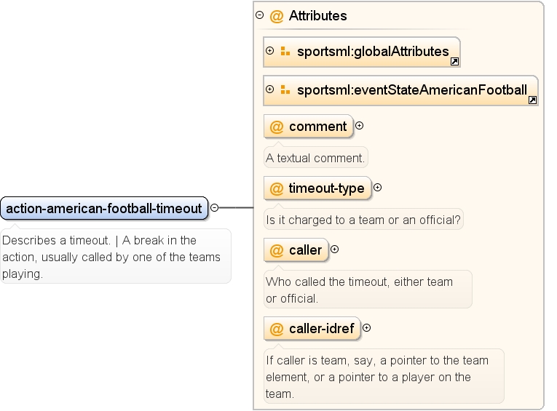
Task: Click the Attributes header @ icon
Action: pyautogui.click(x=277, y=16)
